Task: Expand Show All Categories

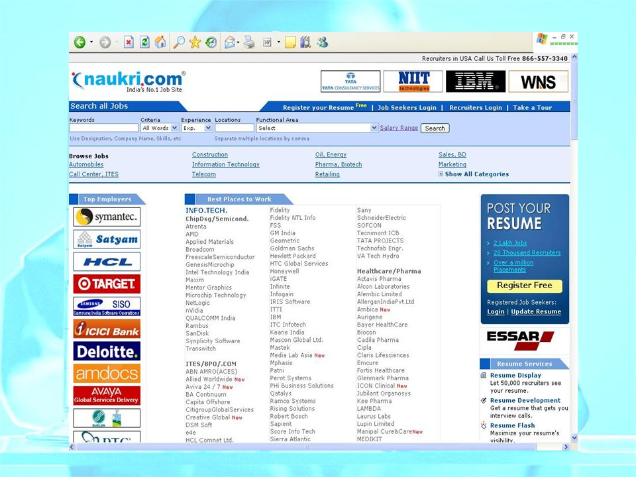Action: [473, 174]
